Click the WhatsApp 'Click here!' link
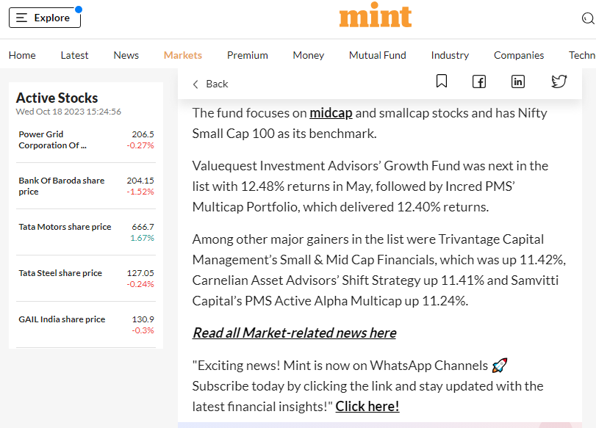This screenshot has width=596, height=428. tap(367, 406)
